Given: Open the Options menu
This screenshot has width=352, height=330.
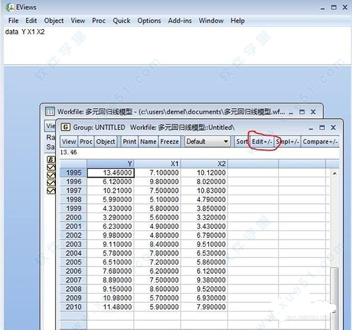Looking at the screenshot, I should pyautogui.click(x=149, y=20).
